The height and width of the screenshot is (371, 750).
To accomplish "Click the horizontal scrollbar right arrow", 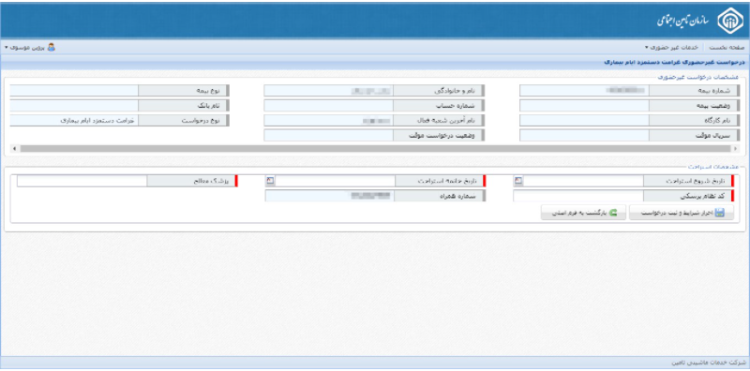I will (x=735, y=149).
